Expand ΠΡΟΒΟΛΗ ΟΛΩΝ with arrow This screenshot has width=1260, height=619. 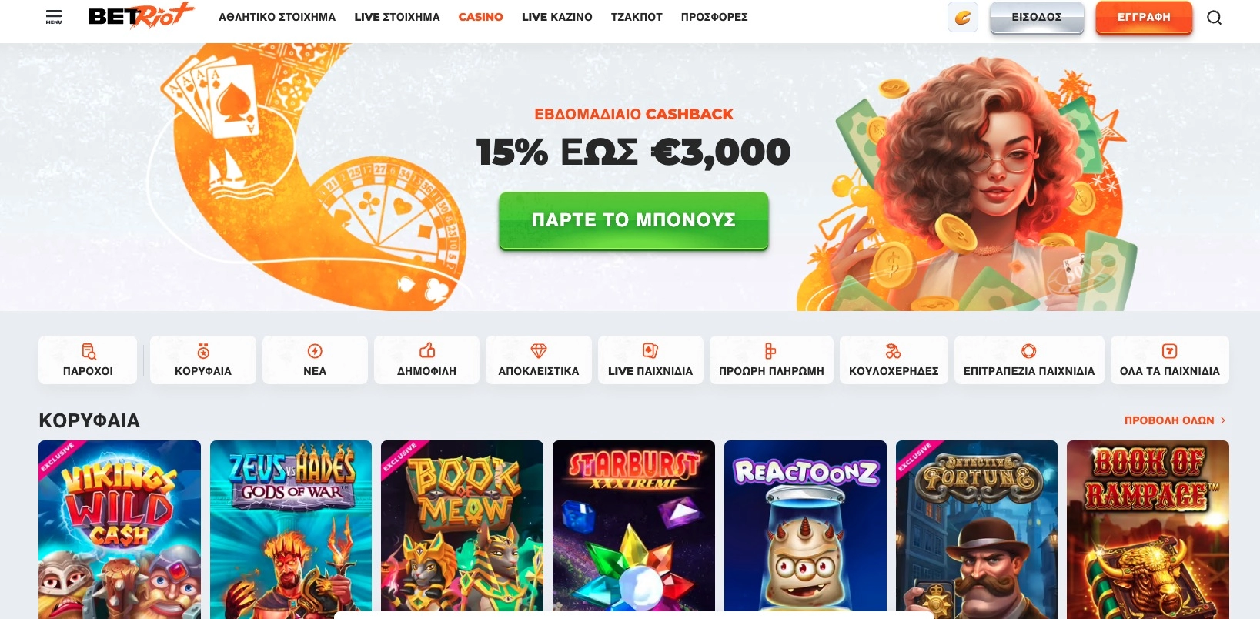1175,420
